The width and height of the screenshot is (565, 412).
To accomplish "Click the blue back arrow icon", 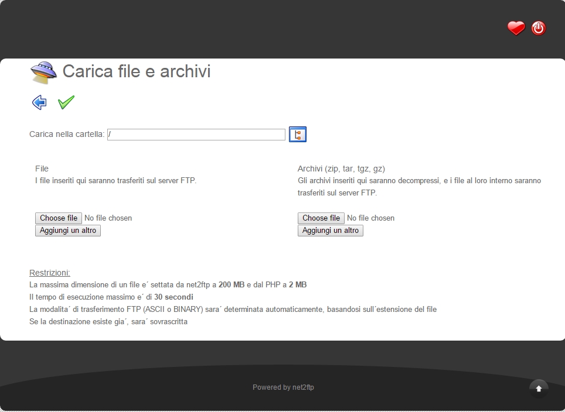I will [39, 102].
